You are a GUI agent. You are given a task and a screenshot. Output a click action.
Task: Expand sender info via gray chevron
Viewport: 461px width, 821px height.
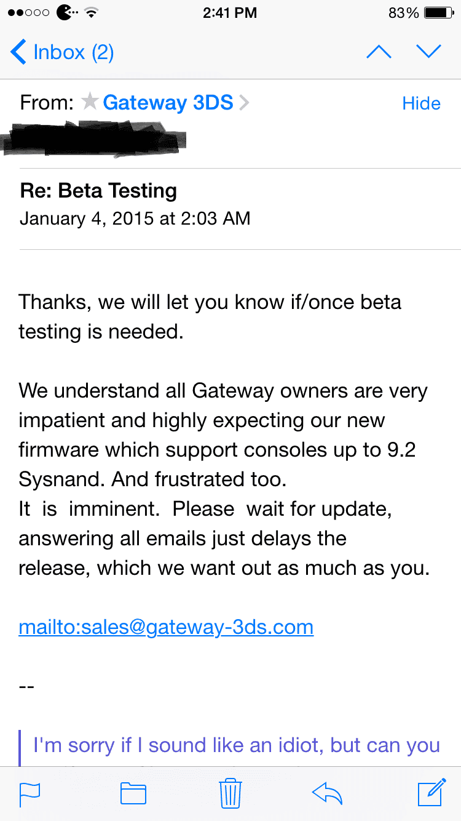(x=244, y=103)
